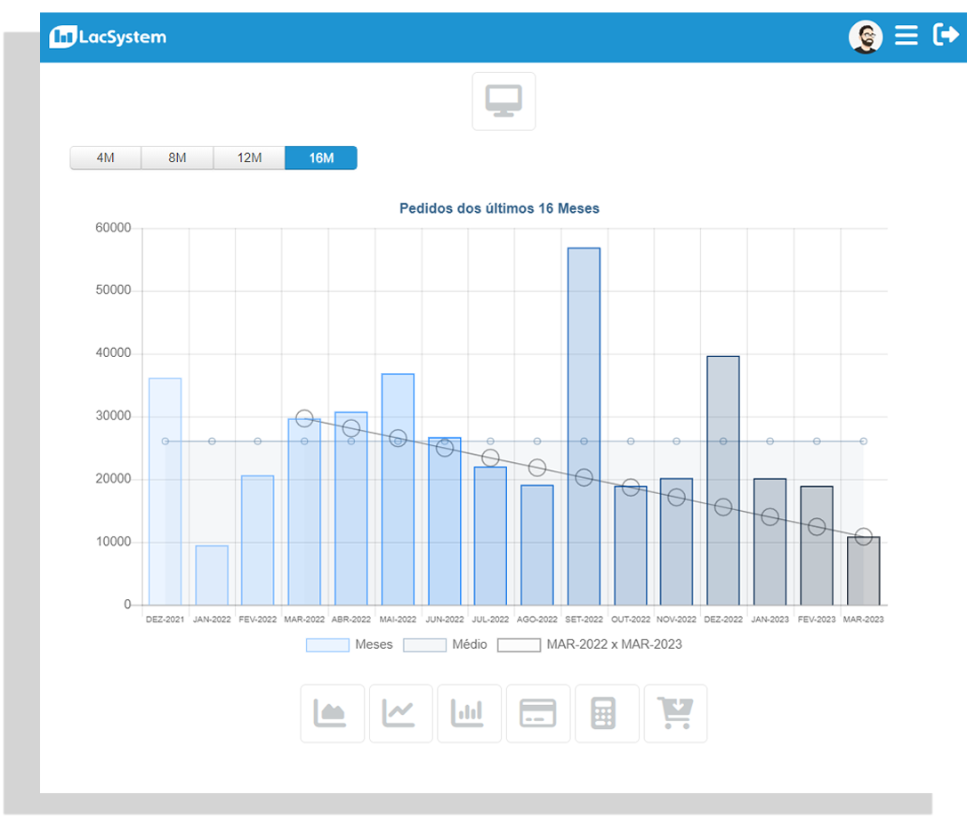Open the hamburger menu in header
The width and height of the screenshot is (967, 819).
pyautogui.click(x=906, y=36)
